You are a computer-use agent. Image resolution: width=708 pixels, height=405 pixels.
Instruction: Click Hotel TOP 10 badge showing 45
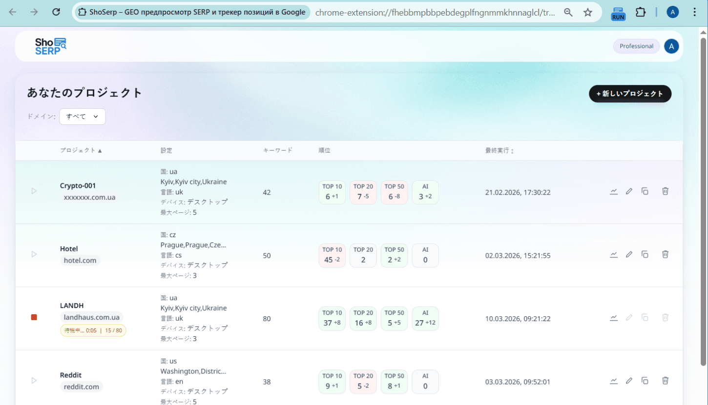[x=332, y=255]
